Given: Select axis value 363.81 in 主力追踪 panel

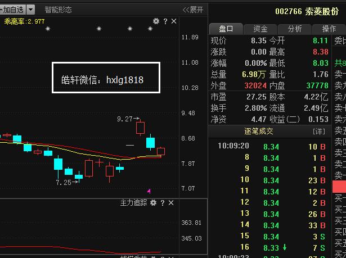Looking at the screenshot, I should (x=191, y=223).
